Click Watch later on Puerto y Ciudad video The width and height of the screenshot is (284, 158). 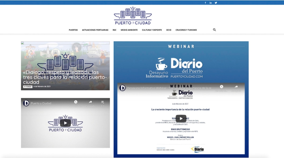click(x=75, y=102)
